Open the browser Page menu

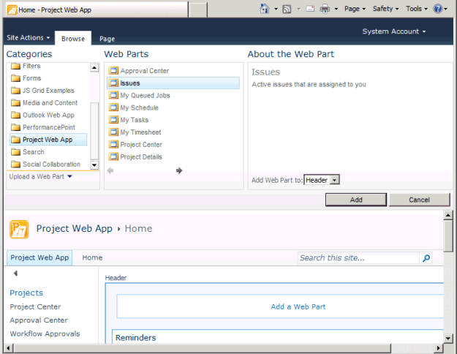click(355, 9)
